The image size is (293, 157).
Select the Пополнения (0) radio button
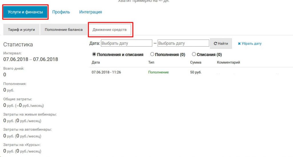tap(152, 54)
